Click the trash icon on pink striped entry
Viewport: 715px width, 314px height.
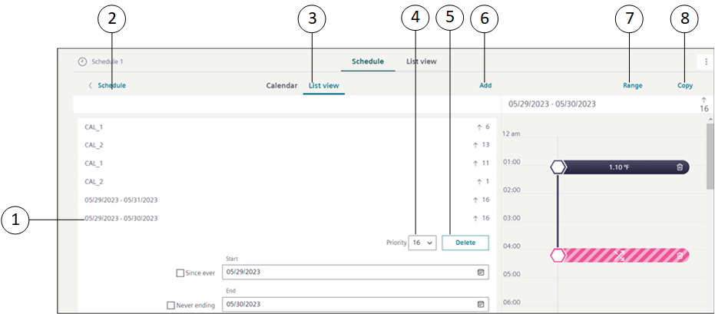(x=680, y=256)
